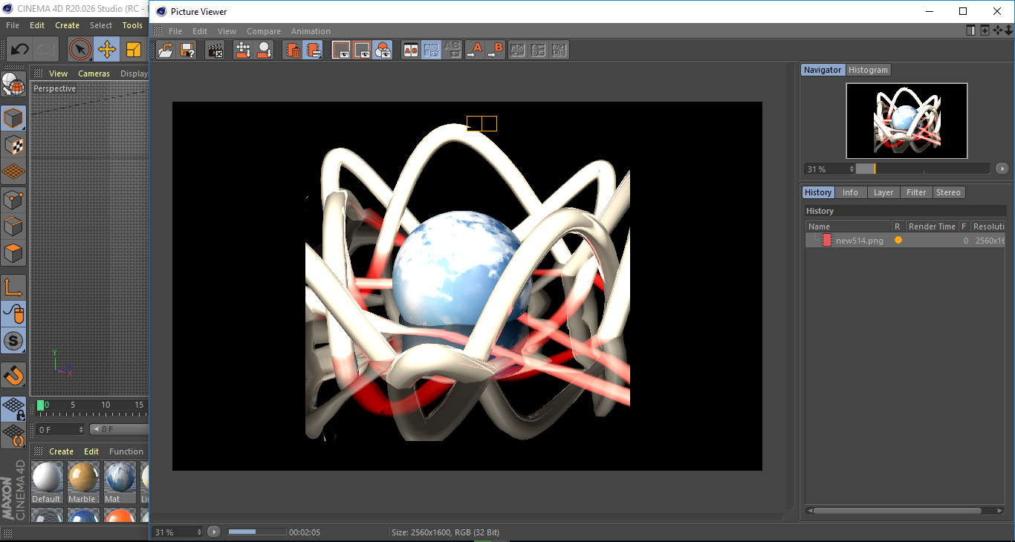This screenshot has height=542, width=1015.
Task: Click the new panel plus icon at top right
Action: click(985, 30)
